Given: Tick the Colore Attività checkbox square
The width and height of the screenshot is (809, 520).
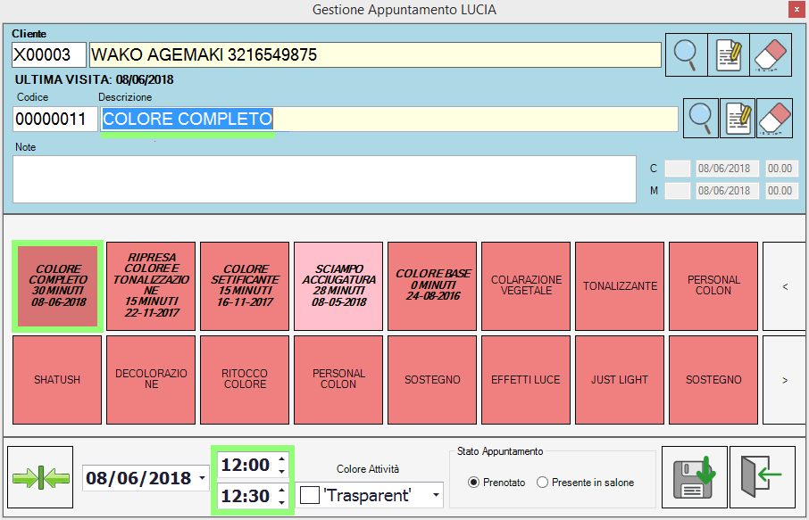Looking at the screenshot, I should [310, 494].
